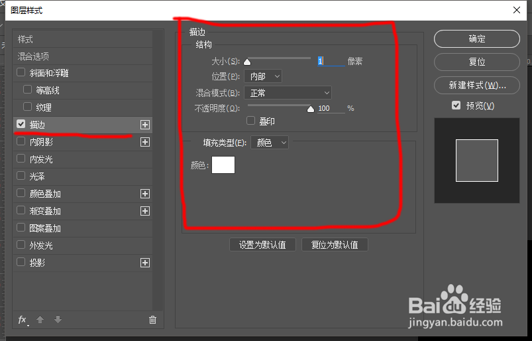This screenshot has height=341, width=532.
Task: Enable the 内阴影 checkbox
Action: tap(21, 141)
